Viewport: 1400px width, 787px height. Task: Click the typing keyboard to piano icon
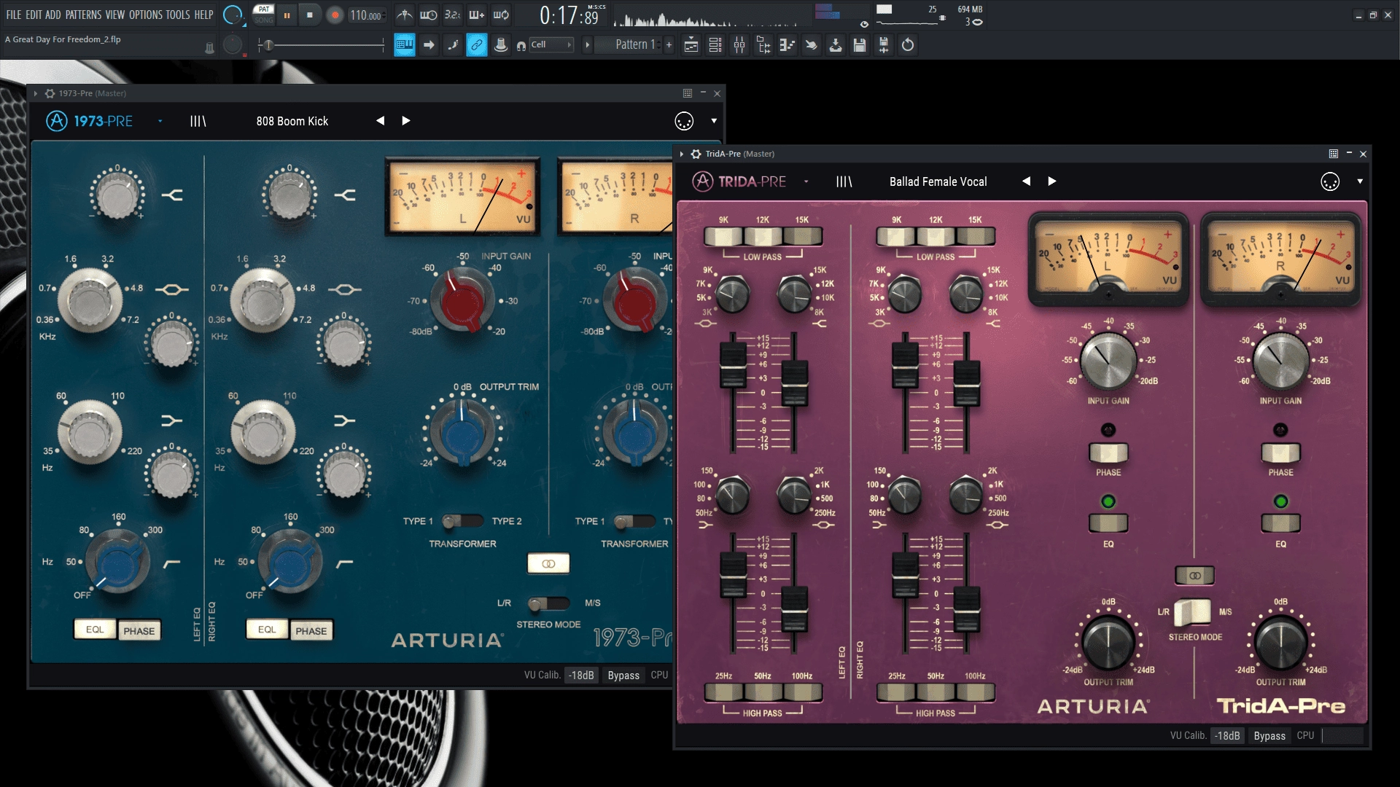point(405,45)
